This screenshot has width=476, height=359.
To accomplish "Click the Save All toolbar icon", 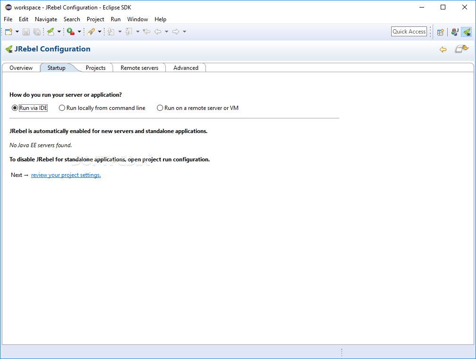I will click(37, 32).
